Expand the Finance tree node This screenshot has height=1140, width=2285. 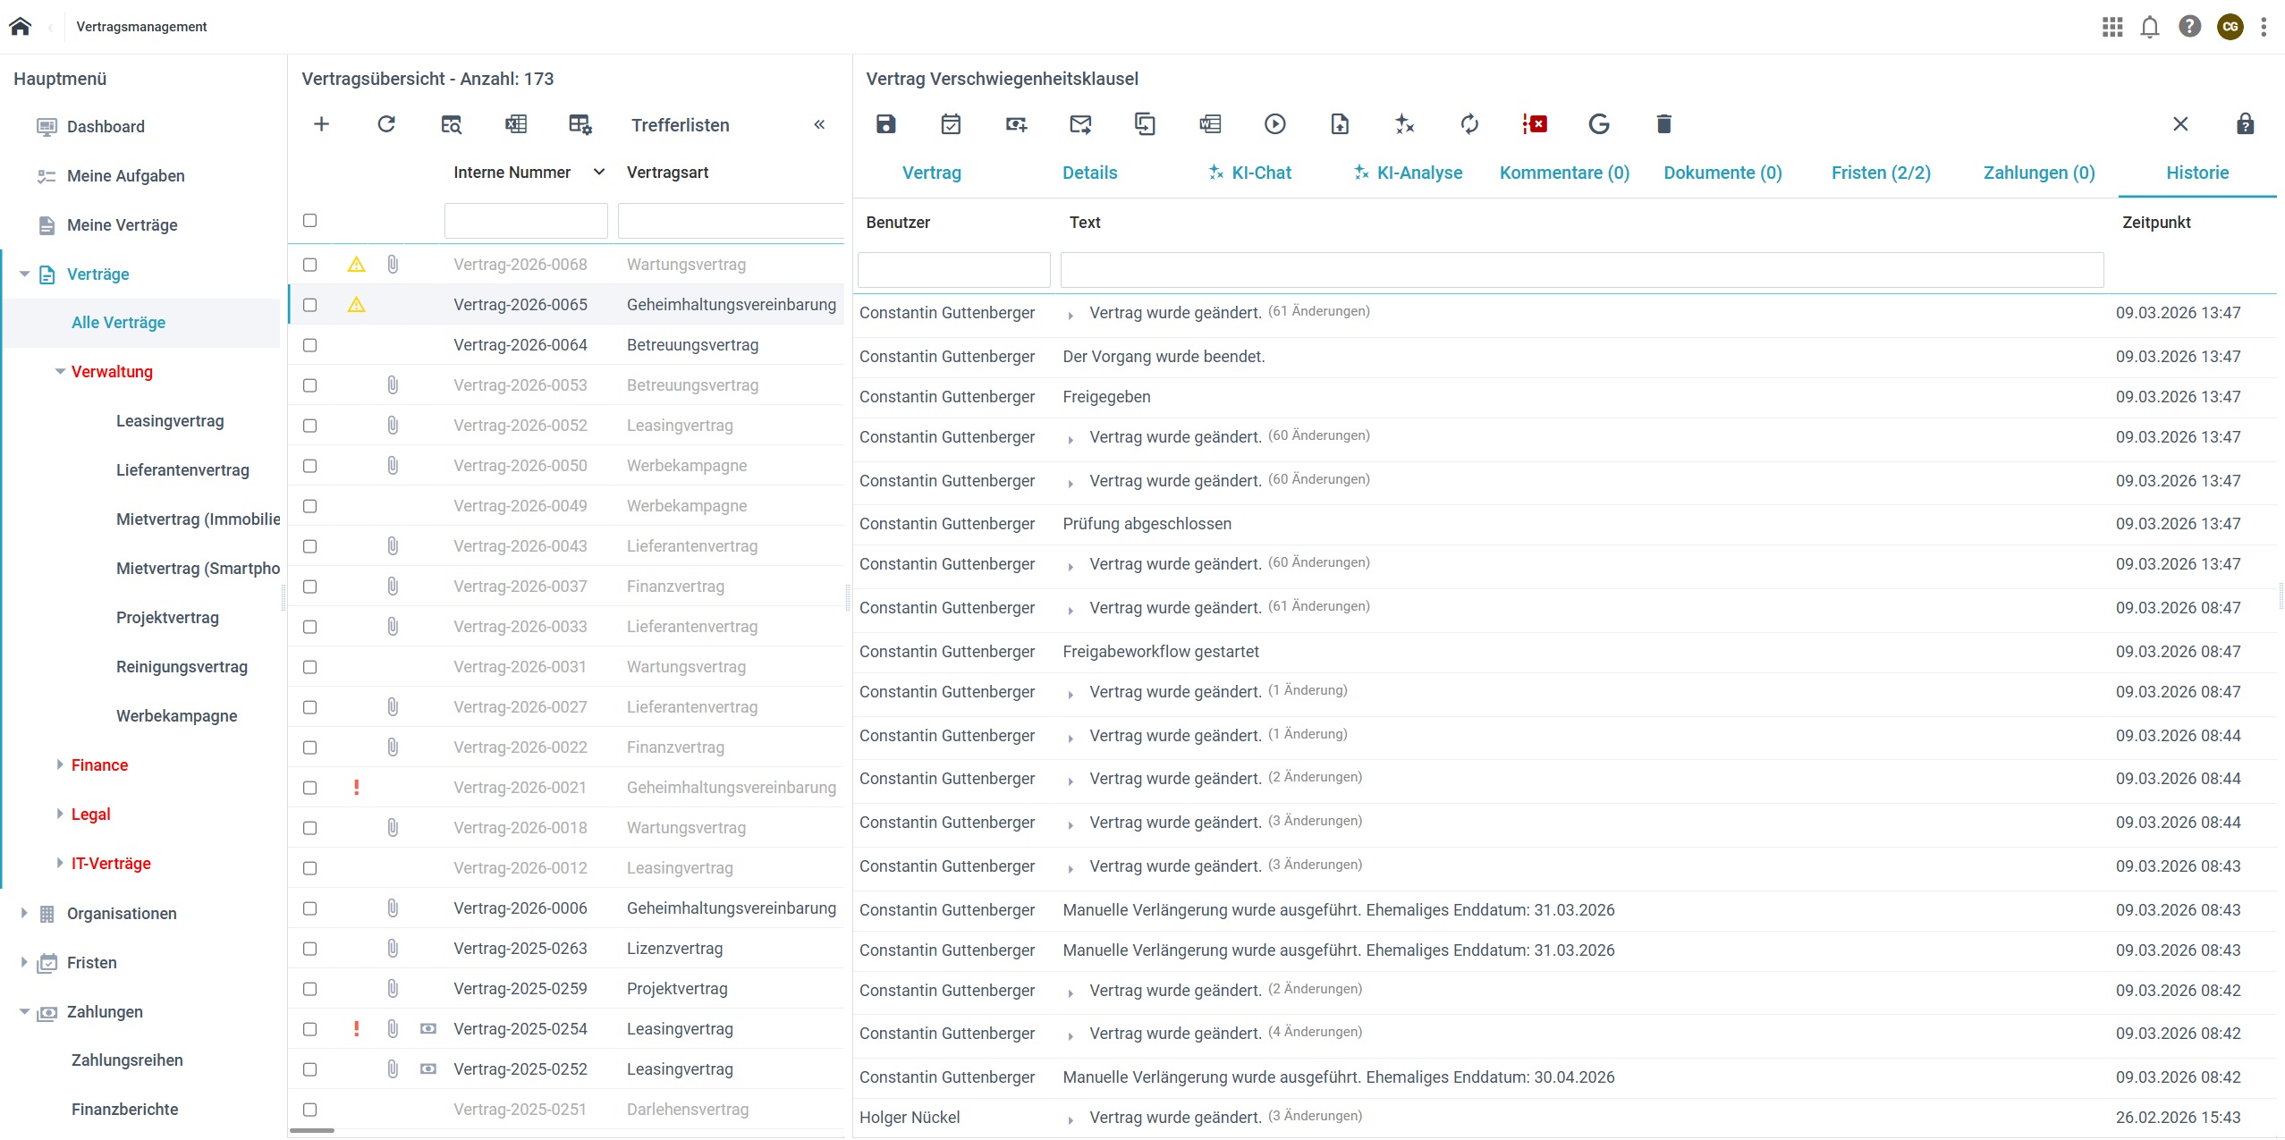click(60, 764)
